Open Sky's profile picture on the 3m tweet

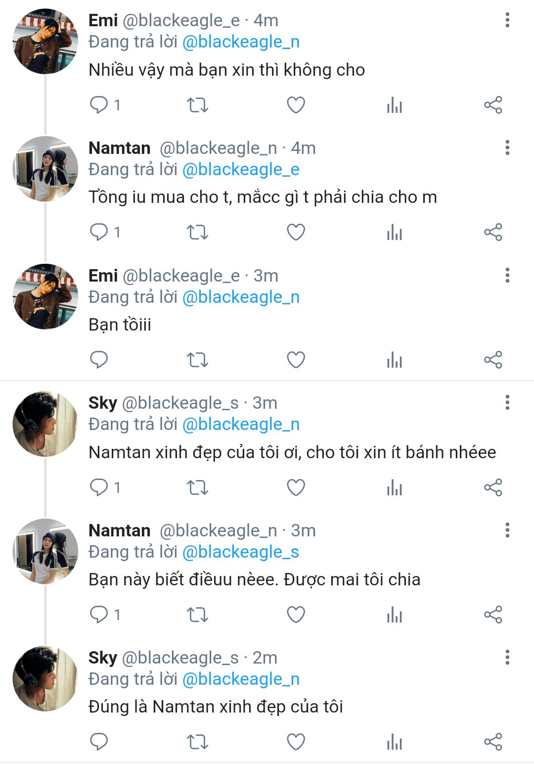pyautogui.click(x=45, y=424)
